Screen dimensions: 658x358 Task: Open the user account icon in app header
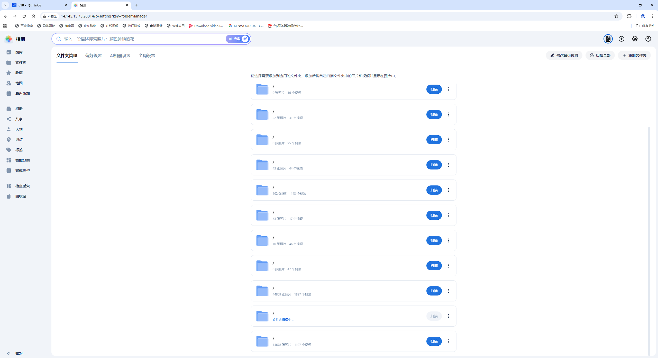click(648, 39)
